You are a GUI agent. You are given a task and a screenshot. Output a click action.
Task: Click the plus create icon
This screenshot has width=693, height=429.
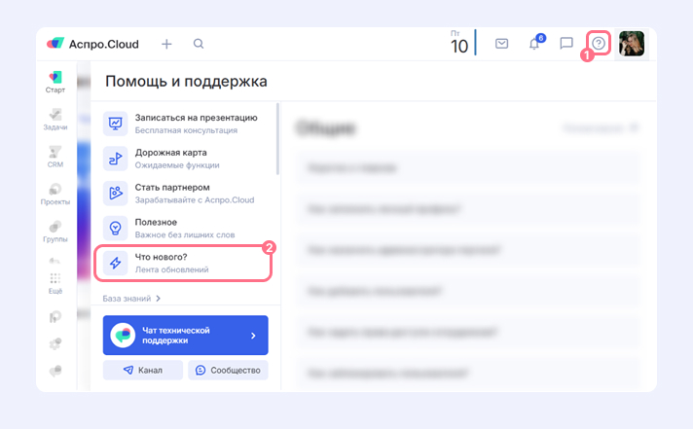(166, 44)
